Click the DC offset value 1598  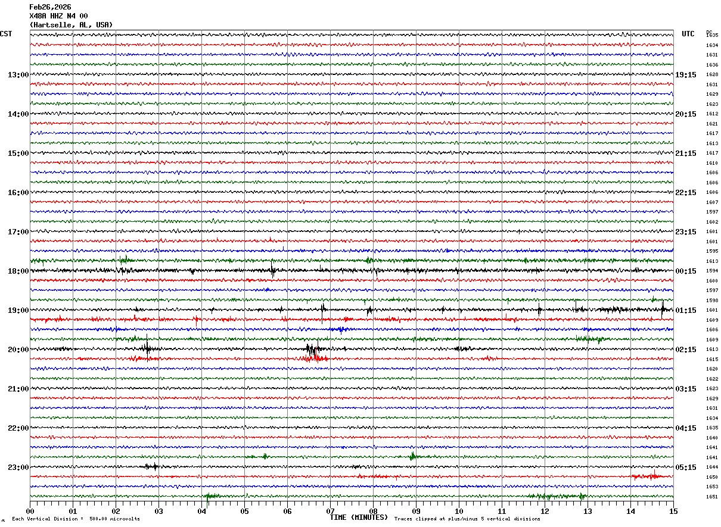click(x=711, y=300)
